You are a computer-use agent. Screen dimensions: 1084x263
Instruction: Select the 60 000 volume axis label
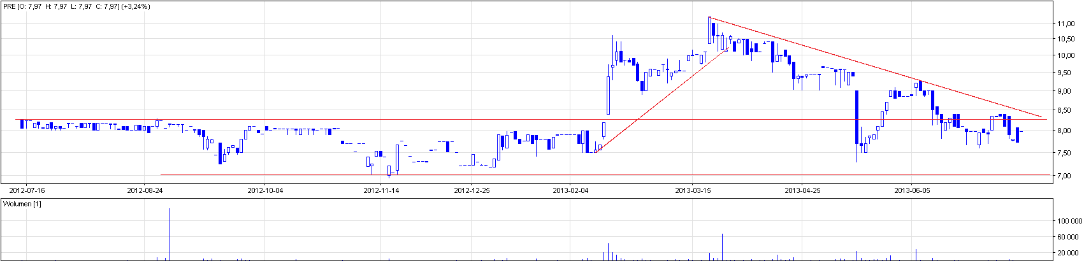(1069, 238)
